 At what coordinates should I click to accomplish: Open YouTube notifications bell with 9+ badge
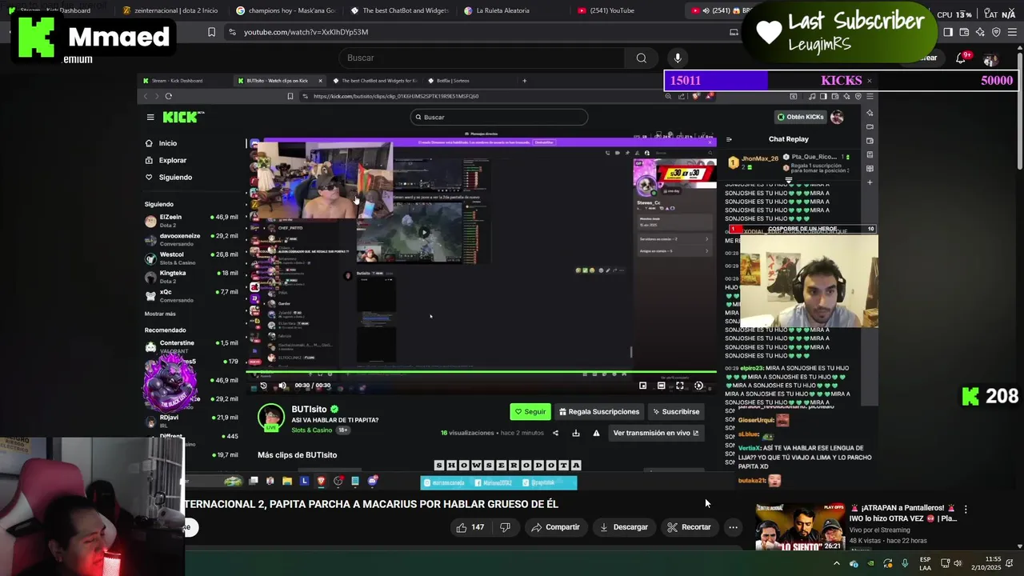[x=962, y=58]
